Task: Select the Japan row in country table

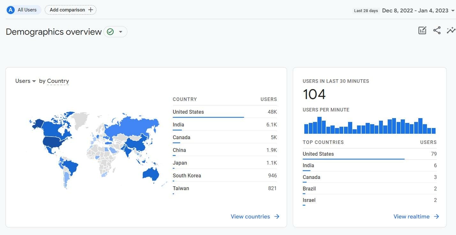Action: 225,163
